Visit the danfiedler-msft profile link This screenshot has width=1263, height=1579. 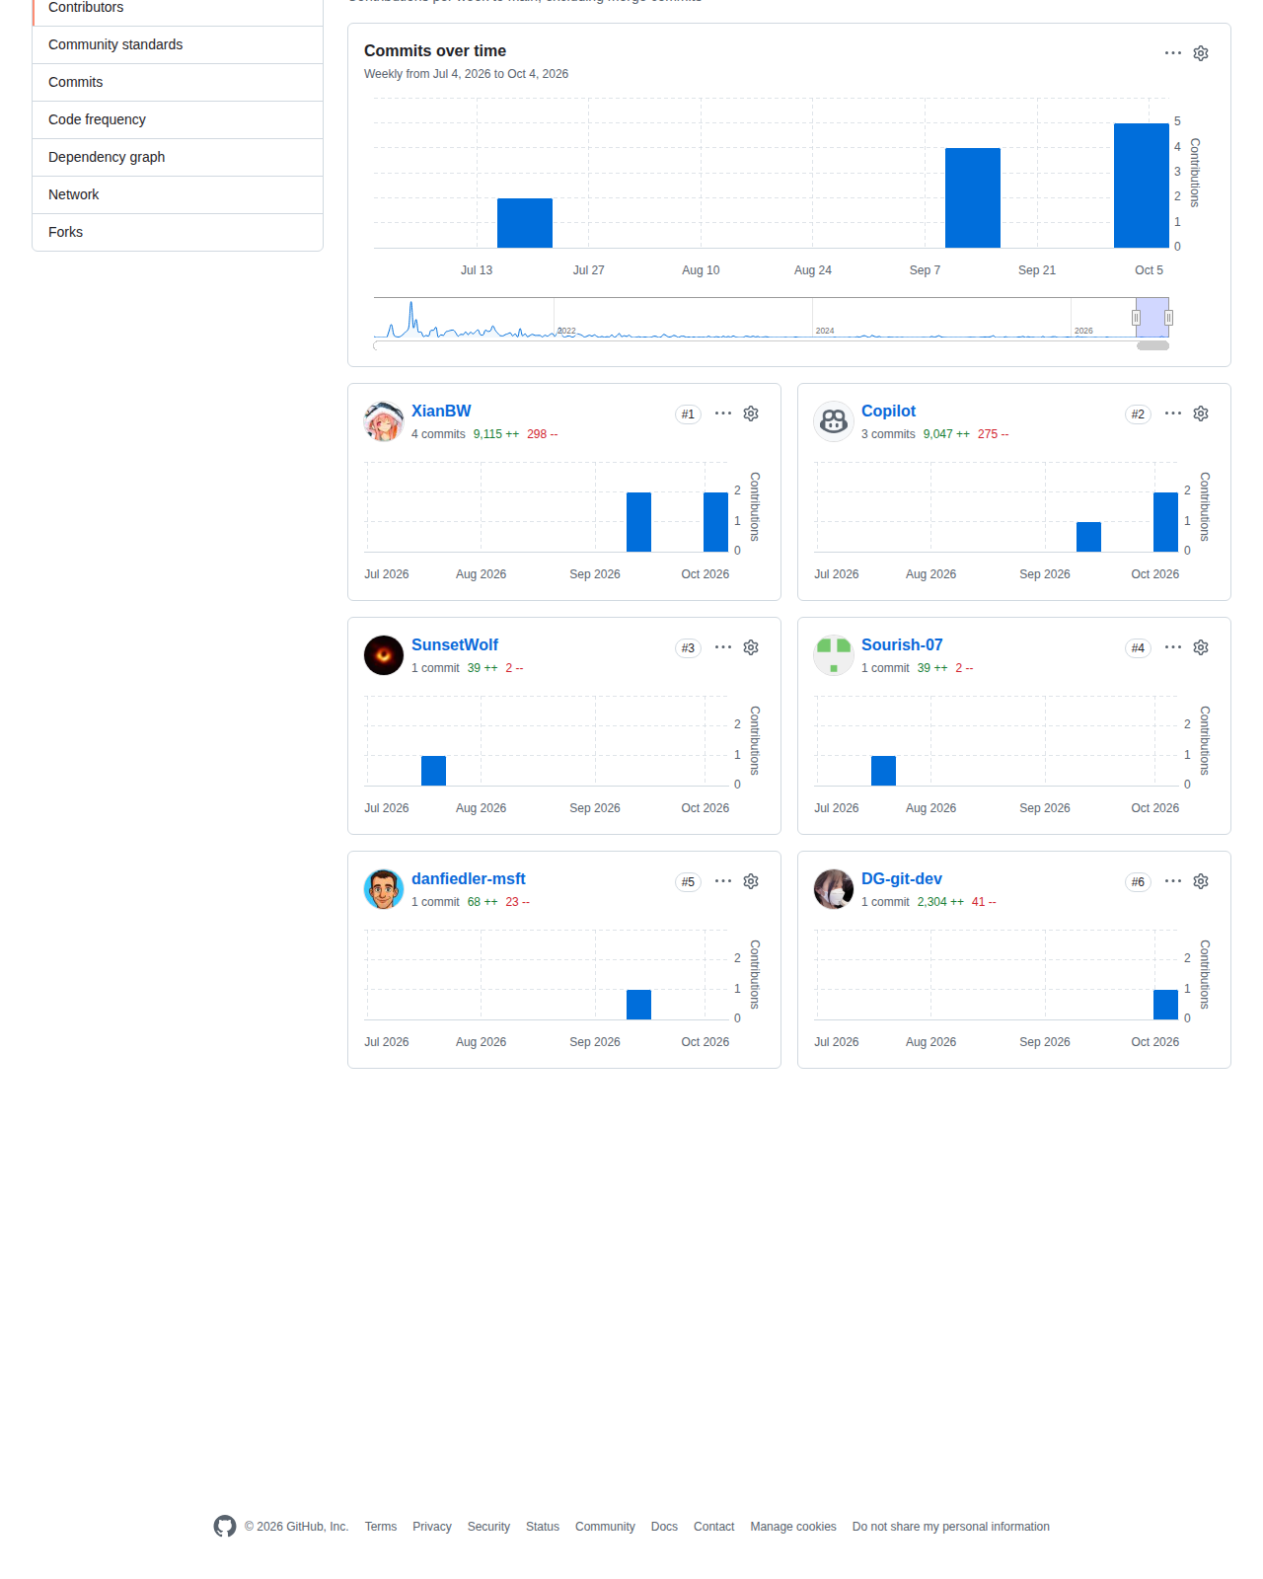[x=469, y=879]
